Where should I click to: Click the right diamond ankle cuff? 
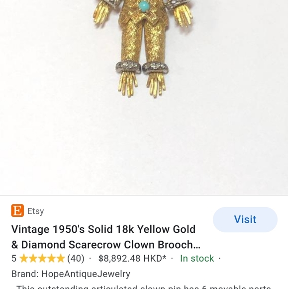click(155, 68)
